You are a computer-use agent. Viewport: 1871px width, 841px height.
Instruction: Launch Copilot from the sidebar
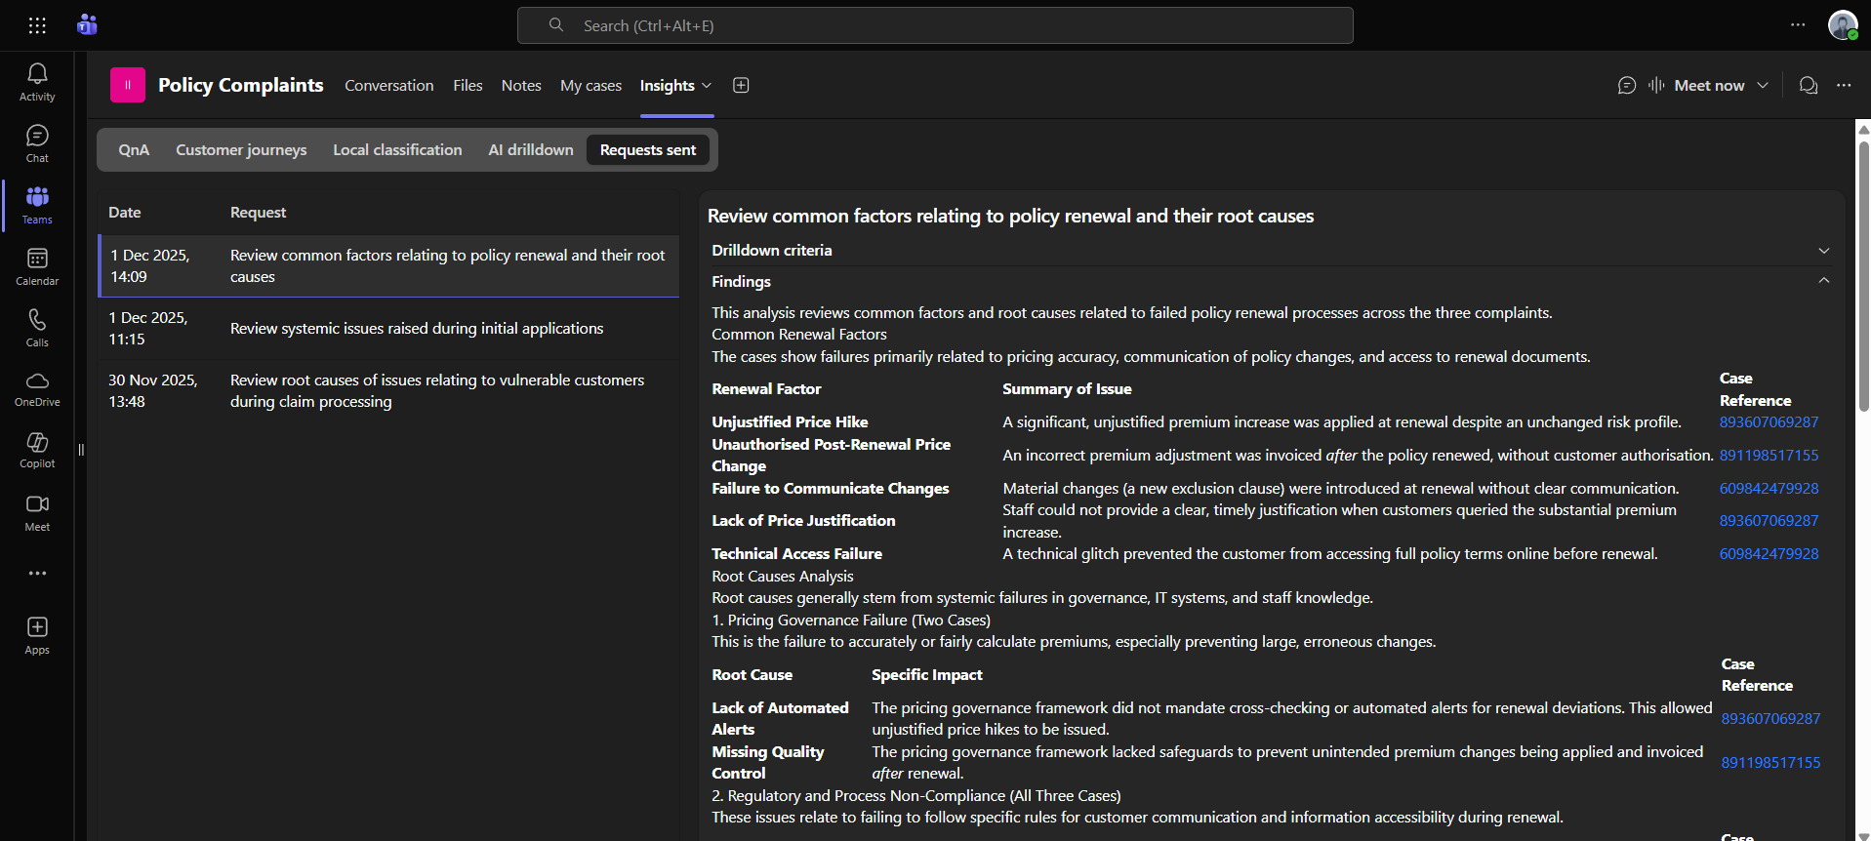pyautogui.click(x=37, y=451)
